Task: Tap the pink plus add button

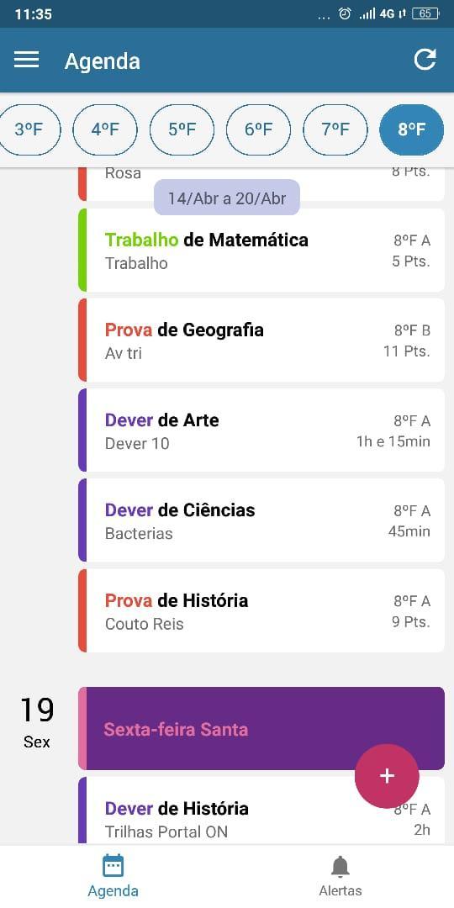Action: point(386,776)
